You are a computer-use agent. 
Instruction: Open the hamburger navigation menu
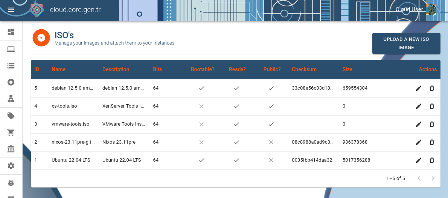(x=11, y=10)
